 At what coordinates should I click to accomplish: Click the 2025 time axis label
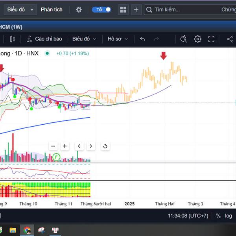129,204
